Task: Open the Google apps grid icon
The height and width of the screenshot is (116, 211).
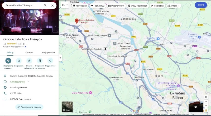Action: [189, 5]
